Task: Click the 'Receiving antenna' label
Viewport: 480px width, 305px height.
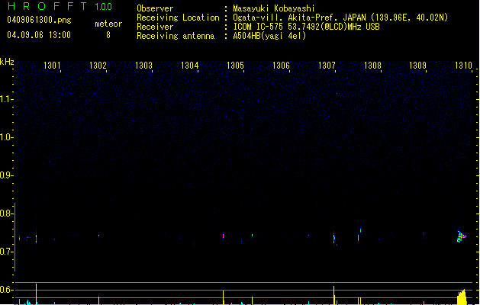Action: click(176, 36)
